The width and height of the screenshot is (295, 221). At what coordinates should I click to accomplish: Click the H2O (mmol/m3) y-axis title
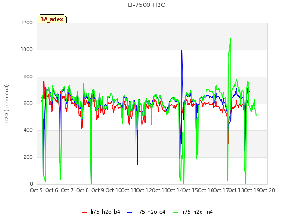tap(6, 104)
